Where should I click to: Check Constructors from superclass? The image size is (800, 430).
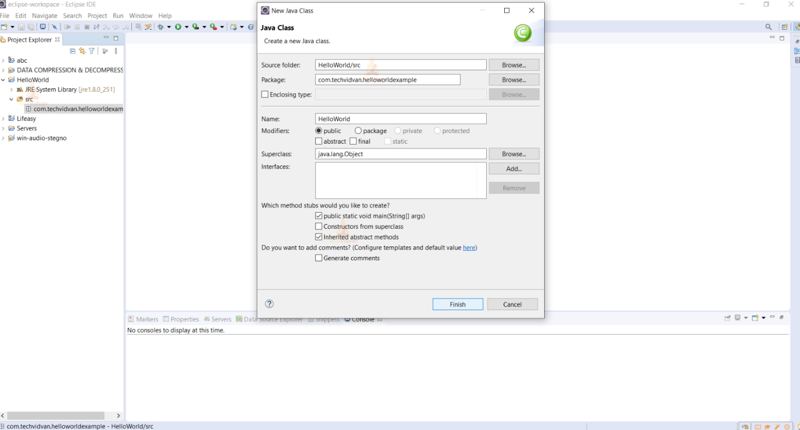(x=319, y=226)
